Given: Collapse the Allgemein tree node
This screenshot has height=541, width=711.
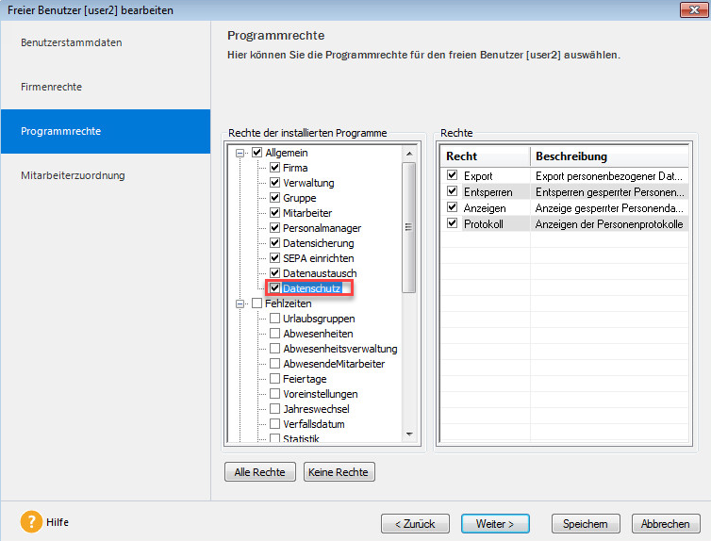Looking at the screenshot, I should pyautogui.click(x=241, y=153).
